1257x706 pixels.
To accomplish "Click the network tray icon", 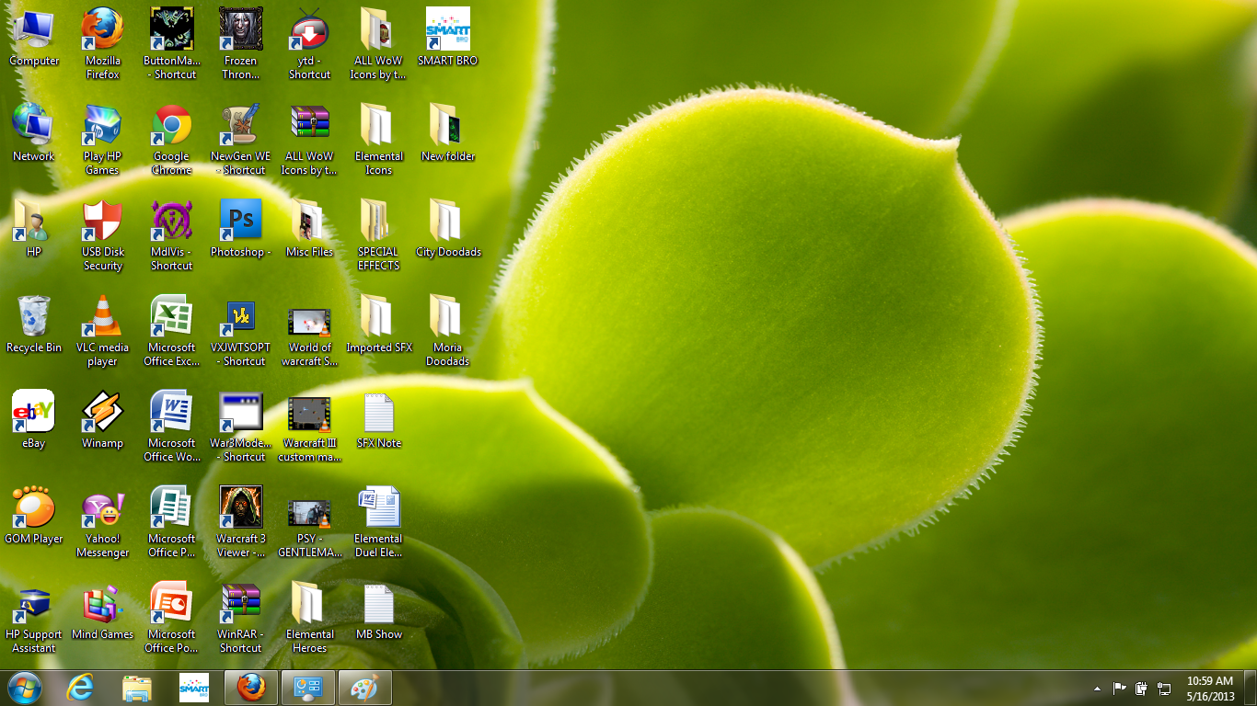I will tap(1163, 688).
